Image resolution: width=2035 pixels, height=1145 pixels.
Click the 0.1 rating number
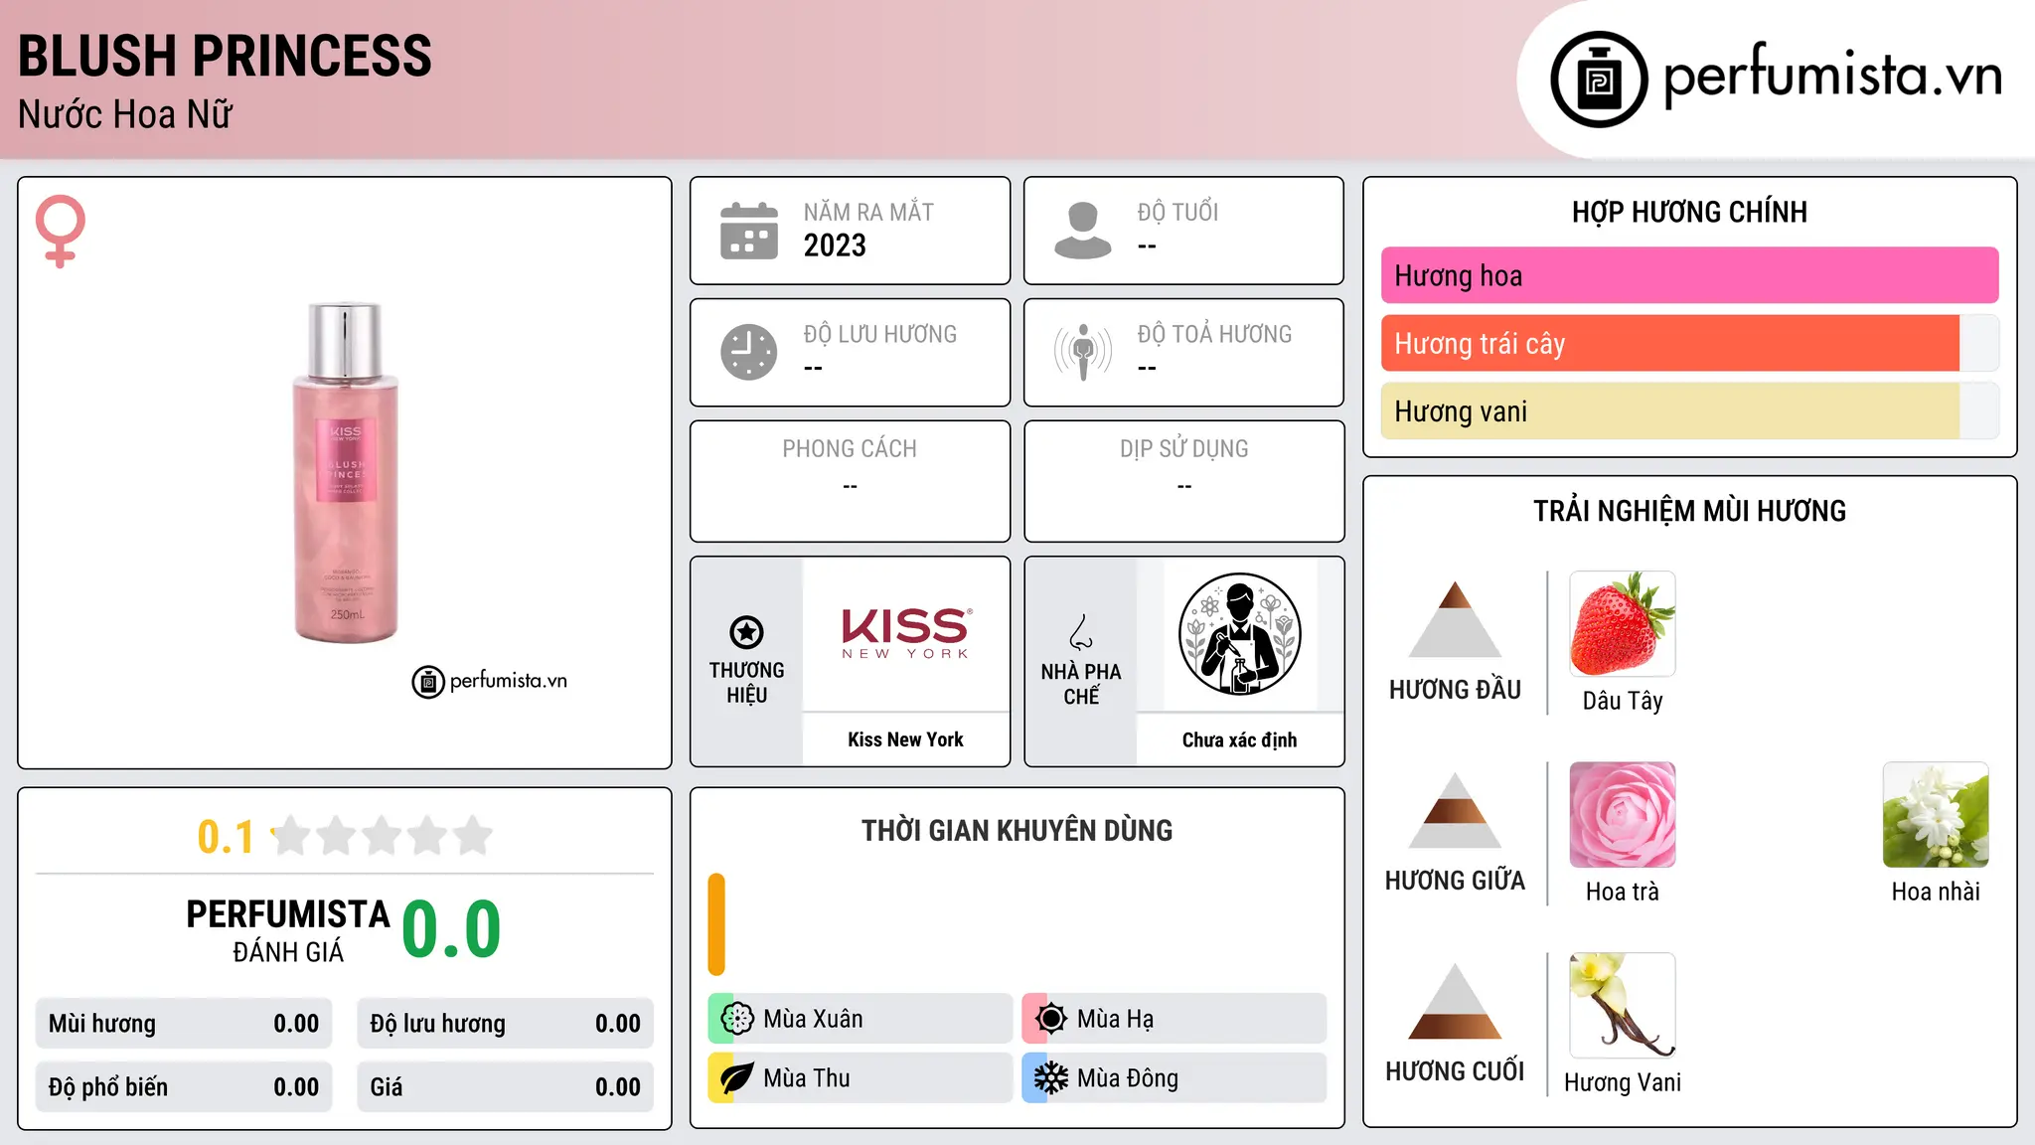click(226, 837)
